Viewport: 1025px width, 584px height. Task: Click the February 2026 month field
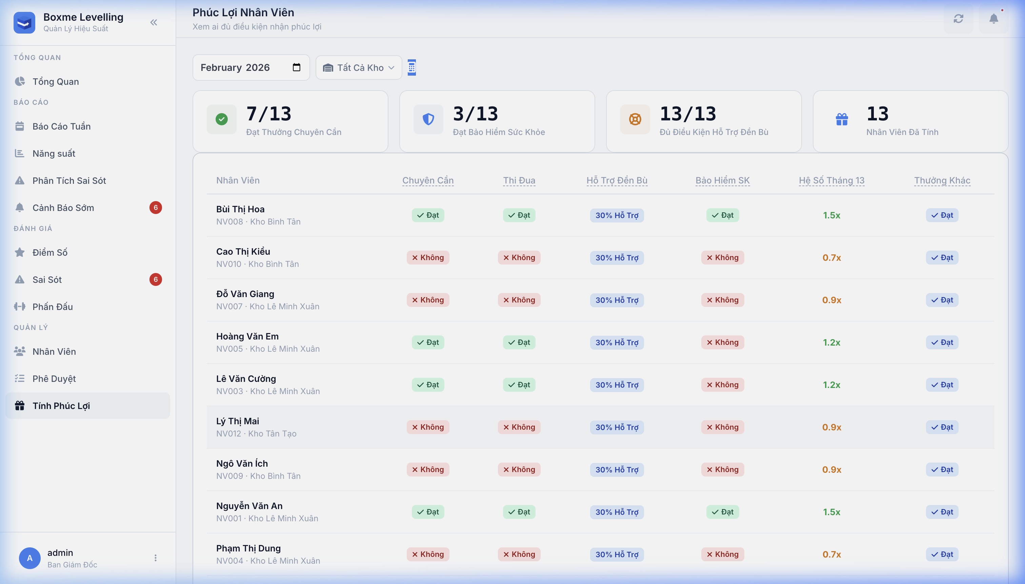(x=241, y=67)
